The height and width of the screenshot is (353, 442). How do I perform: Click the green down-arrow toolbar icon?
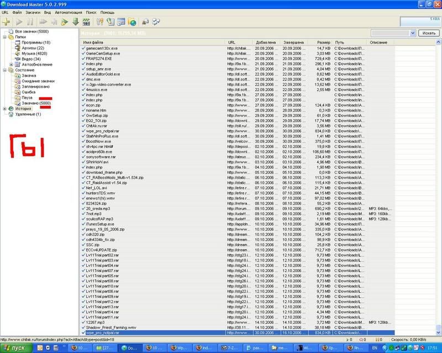(76, 22)
